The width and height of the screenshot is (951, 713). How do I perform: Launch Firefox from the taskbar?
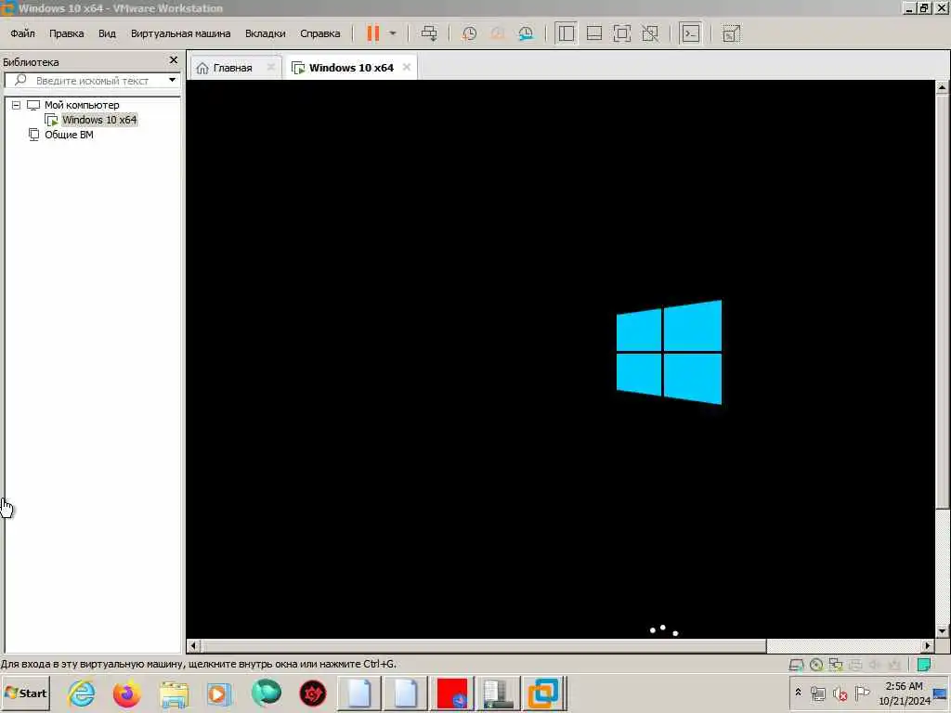[x=126, y=693]
